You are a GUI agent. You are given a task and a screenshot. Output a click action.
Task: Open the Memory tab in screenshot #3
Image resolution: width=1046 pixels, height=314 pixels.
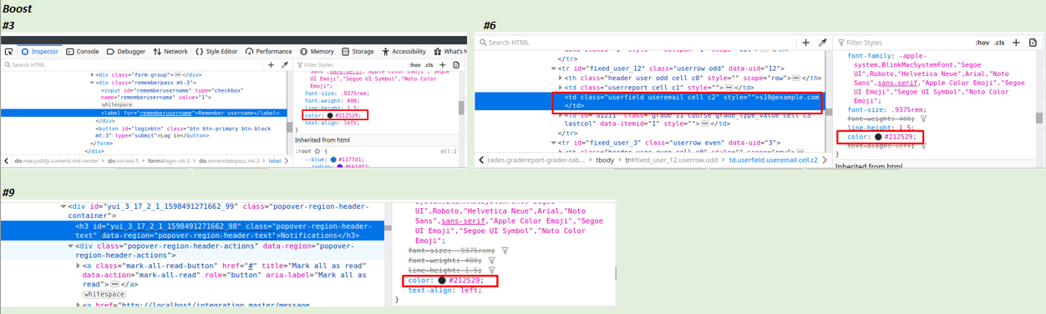click(x=317, y=52)
